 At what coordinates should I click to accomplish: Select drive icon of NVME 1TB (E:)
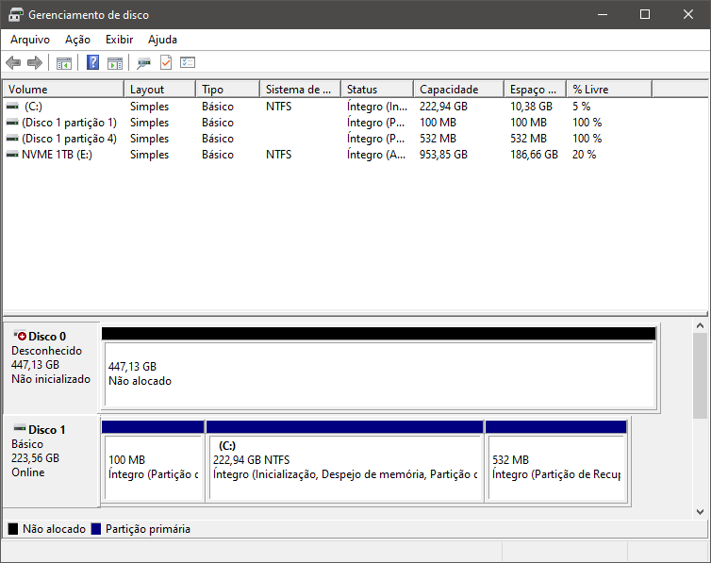(x=12, y=155)
